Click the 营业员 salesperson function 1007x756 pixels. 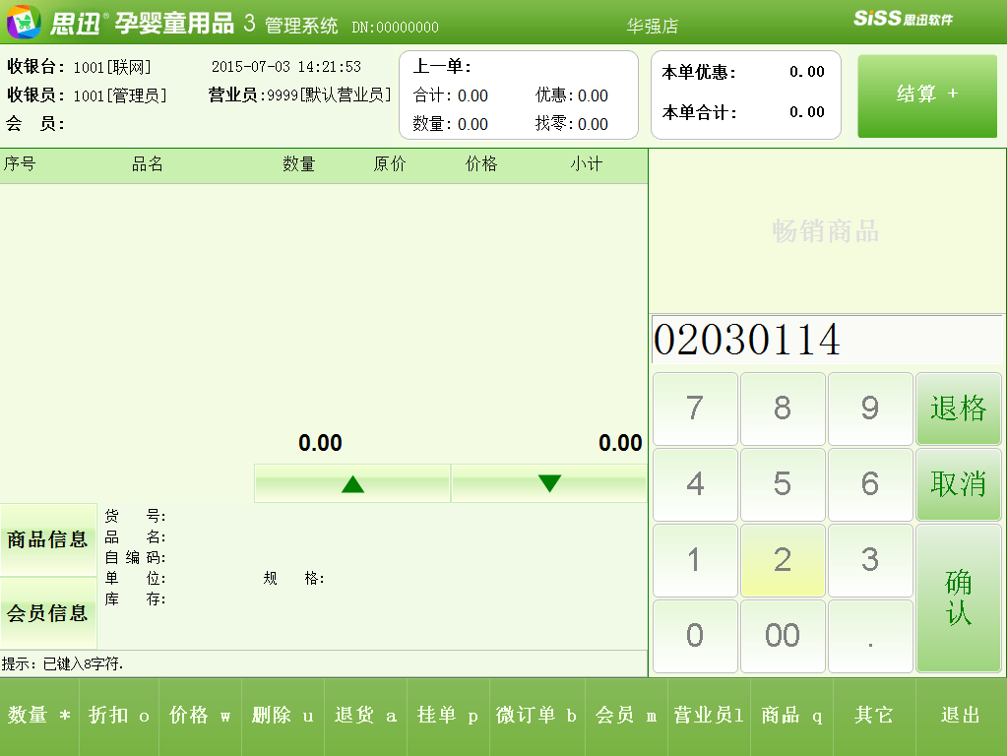[x=709, y=717]
